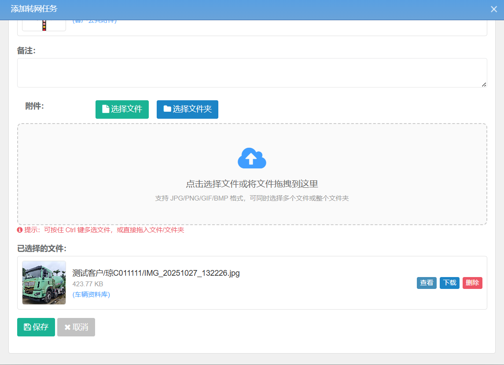Click the X icon on 取消
504x365 pixels.
67,327
